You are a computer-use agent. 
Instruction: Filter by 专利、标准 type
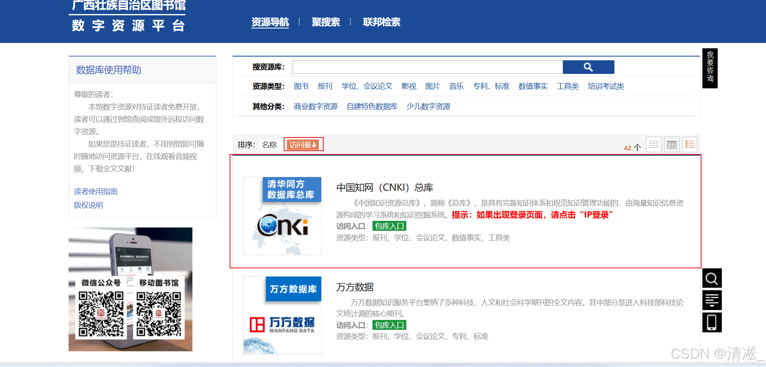coord(491,86)
